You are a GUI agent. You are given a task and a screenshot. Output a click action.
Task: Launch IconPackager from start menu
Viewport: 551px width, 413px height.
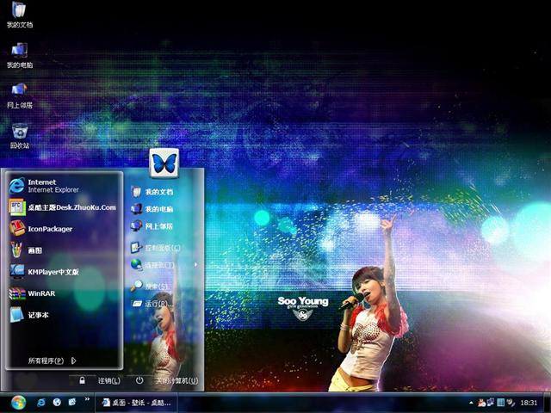pyautogui.click(x=64, y=229)
